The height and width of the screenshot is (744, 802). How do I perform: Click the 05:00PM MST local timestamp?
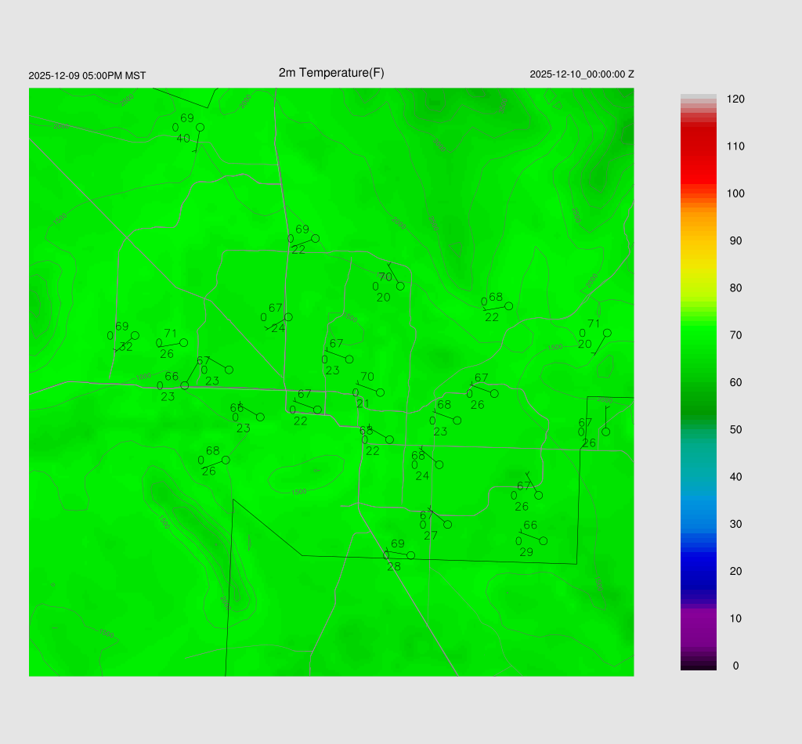point(87,76)
